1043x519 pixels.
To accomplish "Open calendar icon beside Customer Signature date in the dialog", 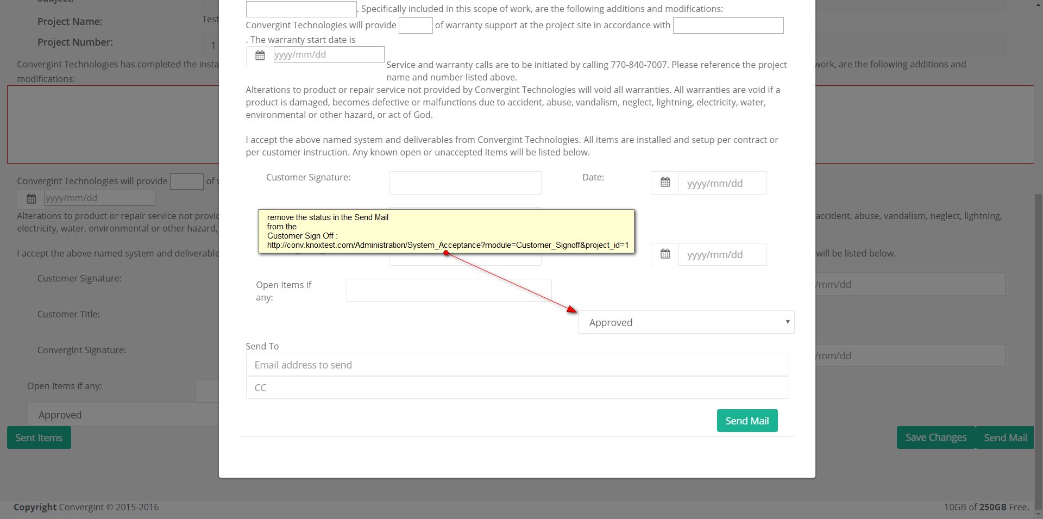I will tap(665, 183).
